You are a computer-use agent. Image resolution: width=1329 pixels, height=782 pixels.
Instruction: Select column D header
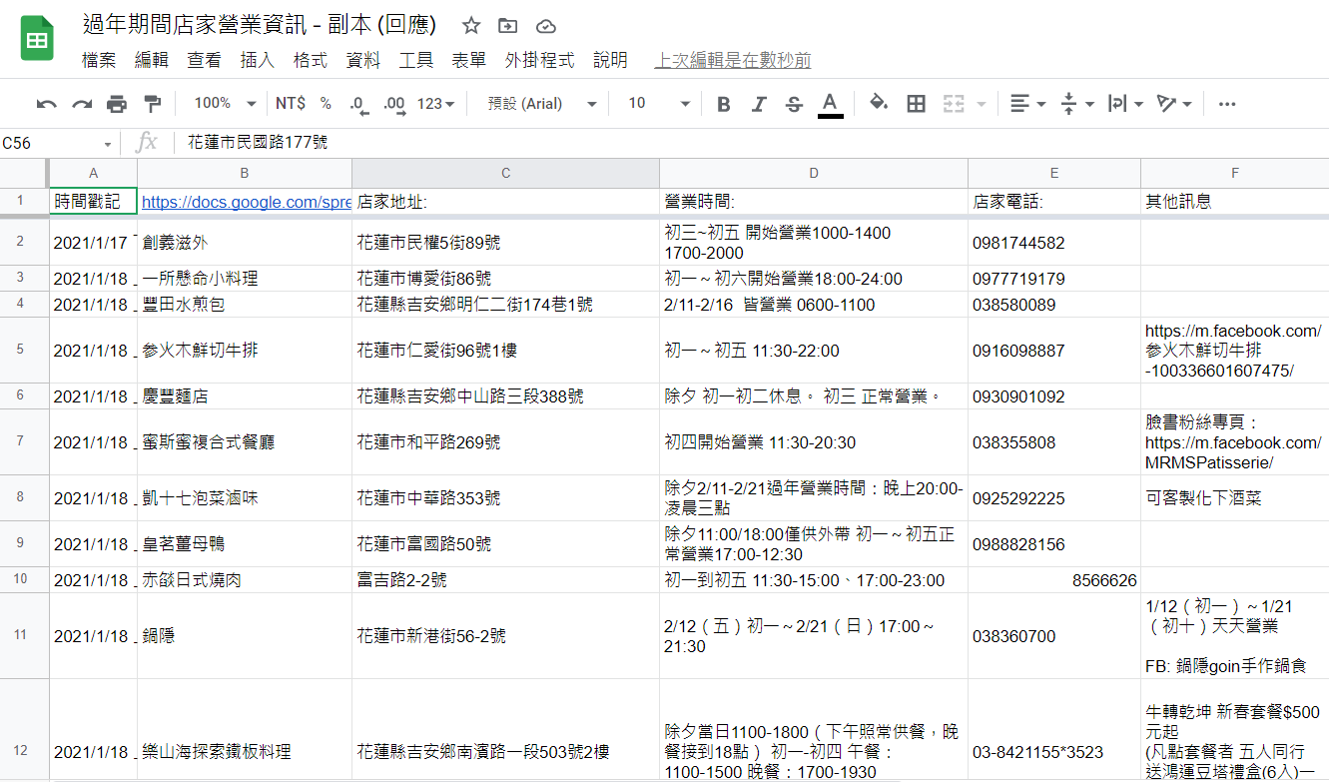[x=814, y=173]
